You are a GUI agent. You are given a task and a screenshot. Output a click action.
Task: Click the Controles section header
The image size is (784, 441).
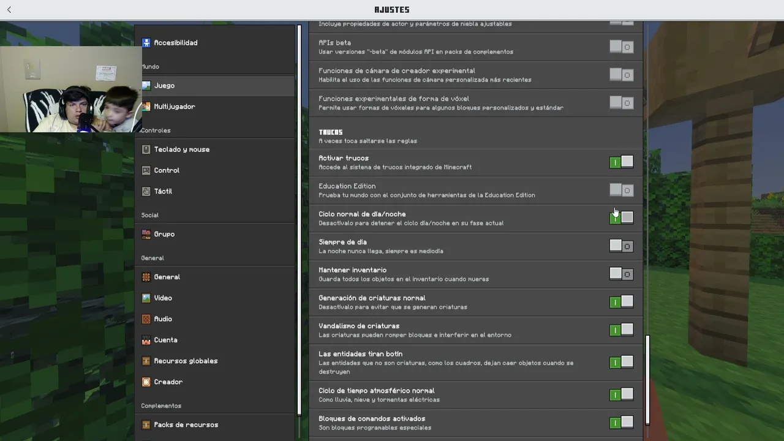156,130
